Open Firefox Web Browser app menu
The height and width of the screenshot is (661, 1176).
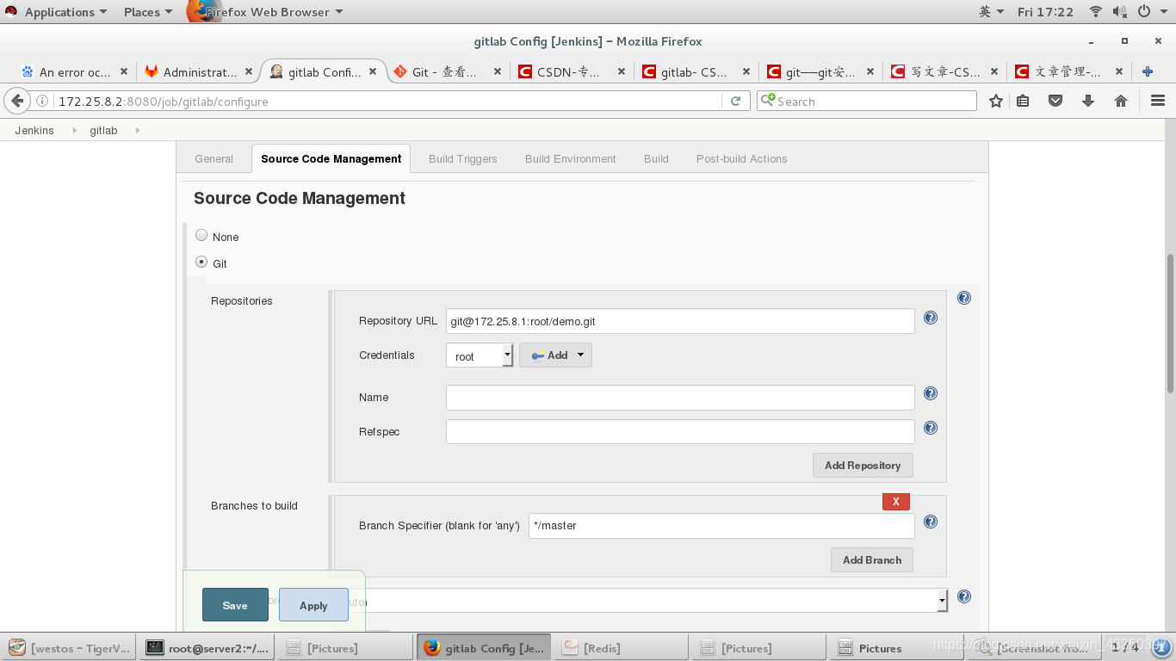tap(267, 12)
